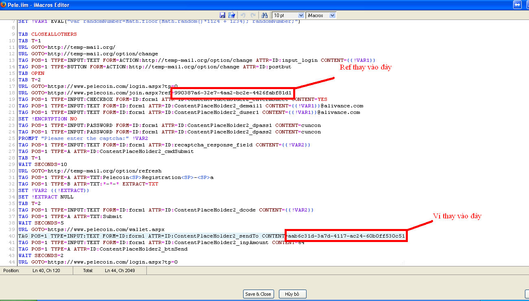Click the ContentPlaceHolder2_dpass1 password line
The image size is (529, 301).
point(170,125)
